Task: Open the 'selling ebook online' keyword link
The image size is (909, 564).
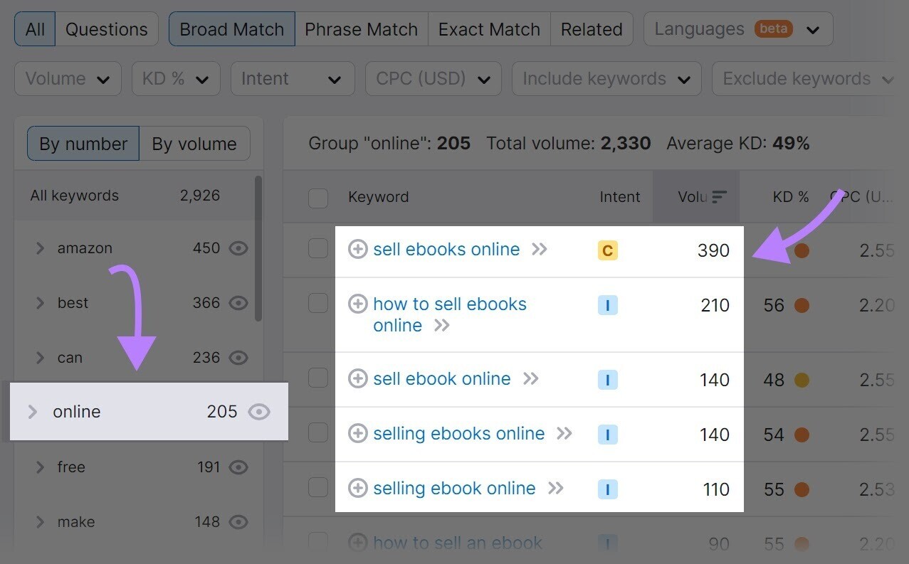Action: (x=454, y=488)
